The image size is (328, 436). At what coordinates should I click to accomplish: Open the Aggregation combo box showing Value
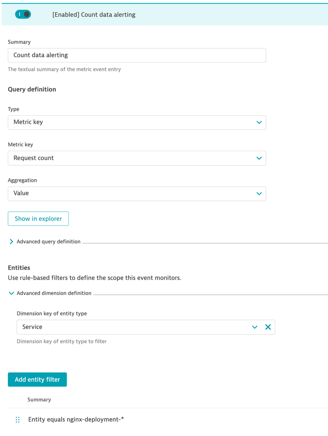[131, 194]
